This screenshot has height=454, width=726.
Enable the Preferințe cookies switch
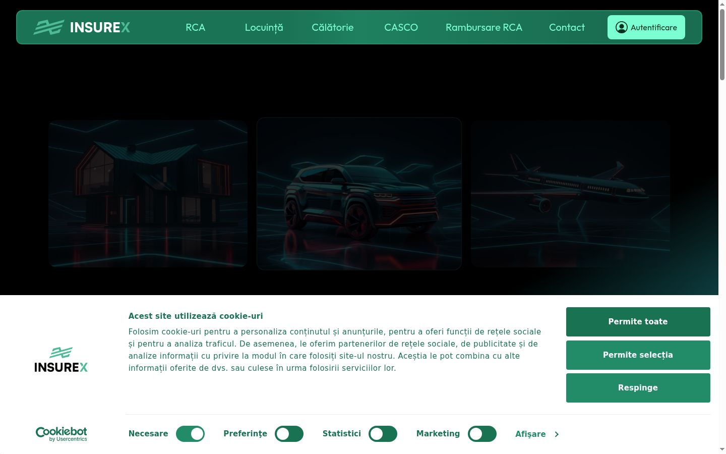[x=289, y=434]
